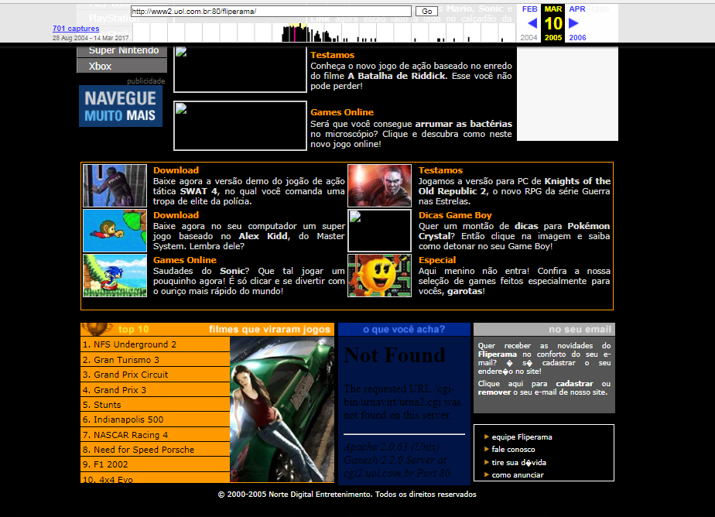Viewport: 715px width, 517px height.
Task: Click the Go button beside the URL field
Action: 426,12
